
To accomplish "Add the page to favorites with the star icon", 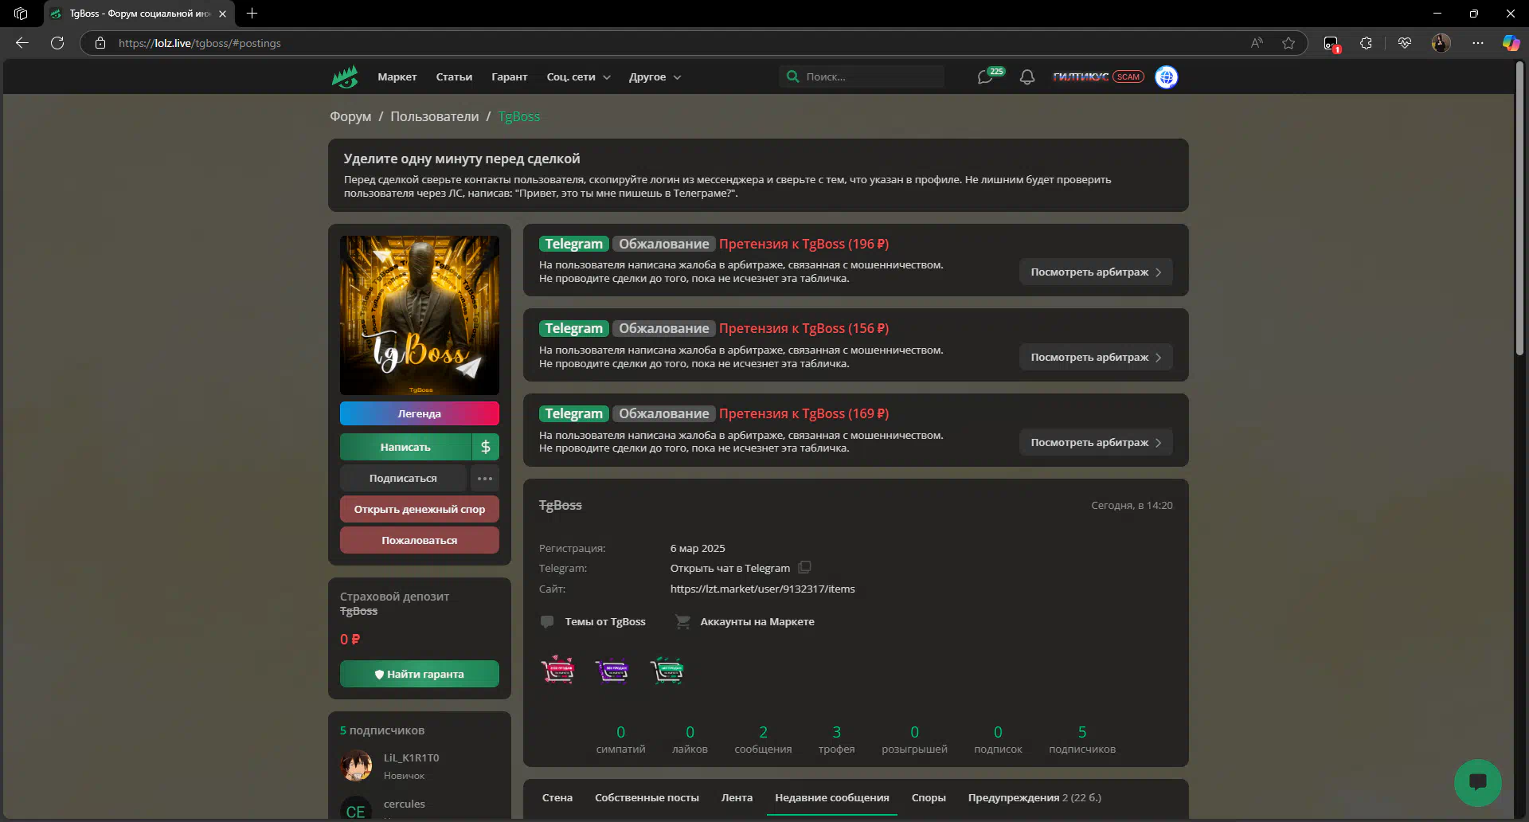I will [1289, 43].
